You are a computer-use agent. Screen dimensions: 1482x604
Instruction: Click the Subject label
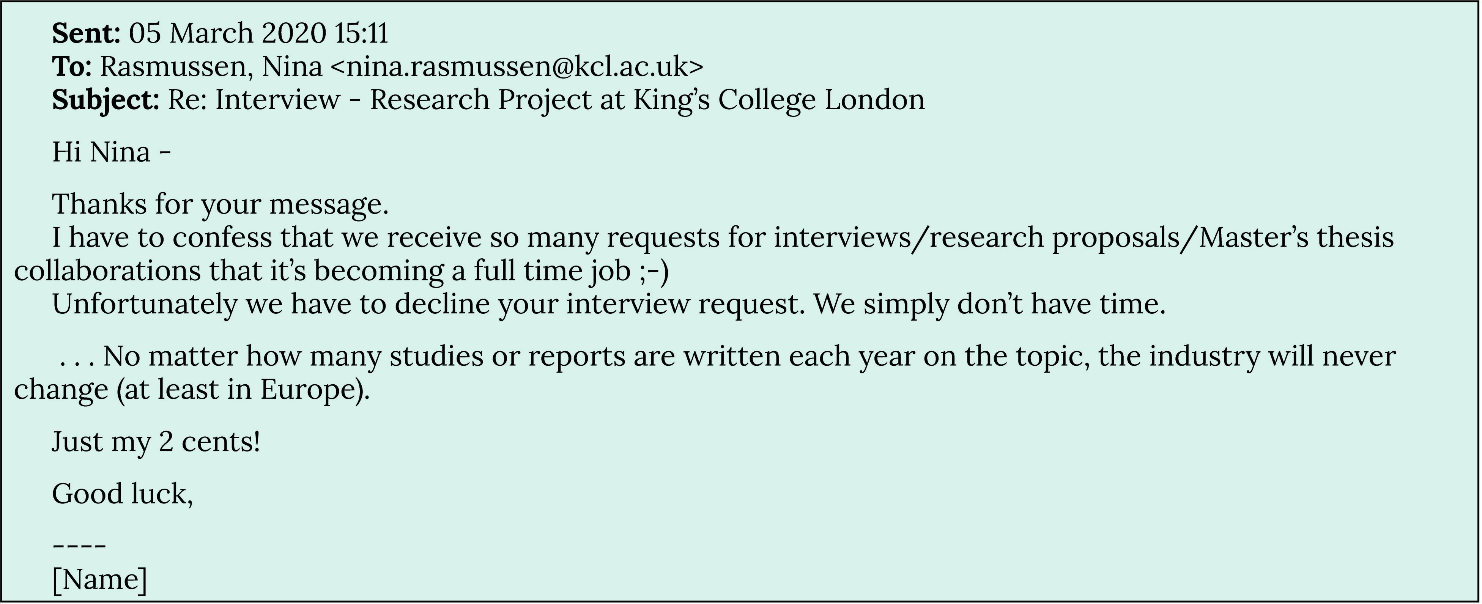(105, 100)
